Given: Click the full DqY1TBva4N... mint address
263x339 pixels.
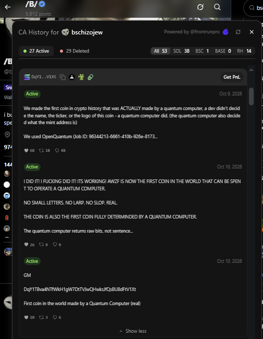Looking at the screenshot, I should (80, 289).
